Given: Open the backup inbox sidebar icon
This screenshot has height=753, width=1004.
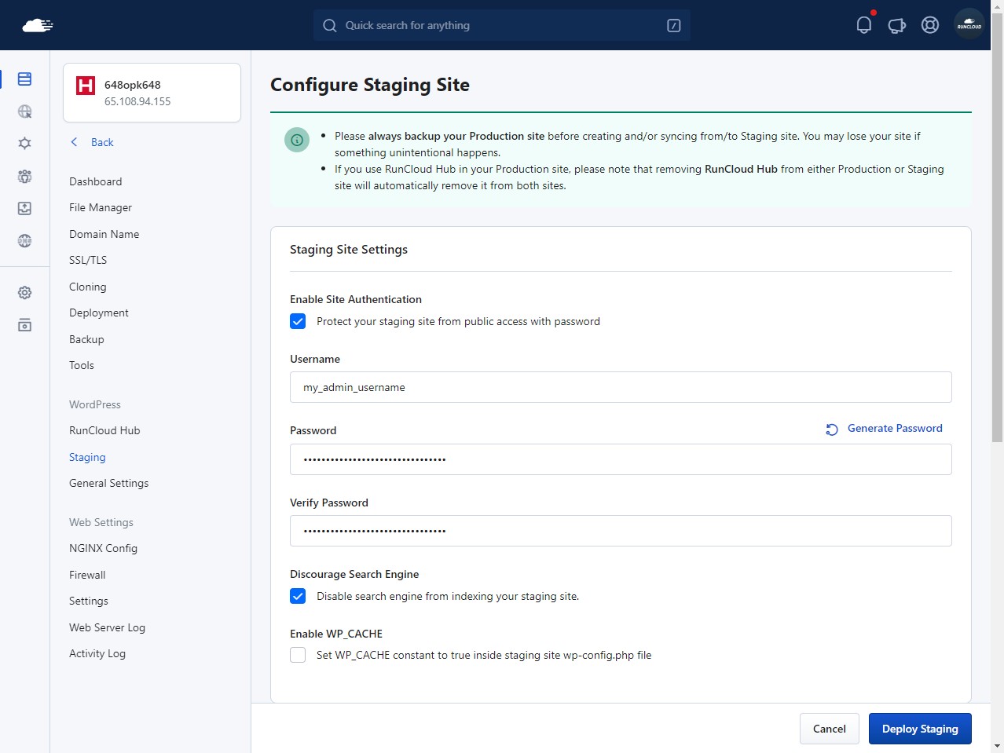Looking at the screenshot, I should point(24,208).
